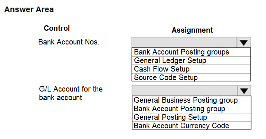
Task: Open the G/L Account dropdown arrow
Action: click(244, 91)
